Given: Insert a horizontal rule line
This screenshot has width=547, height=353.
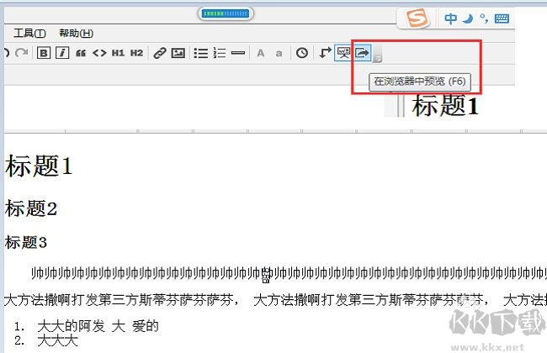Looking at the screenshot, I should [x=238, y=53].
